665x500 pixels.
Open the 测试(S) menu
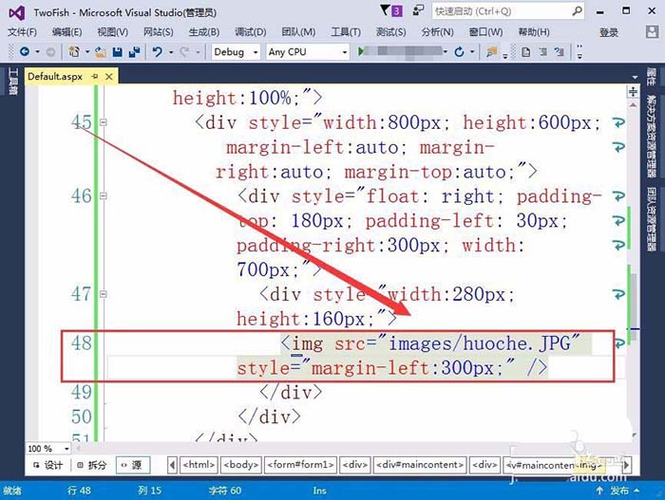pos(390,32)
